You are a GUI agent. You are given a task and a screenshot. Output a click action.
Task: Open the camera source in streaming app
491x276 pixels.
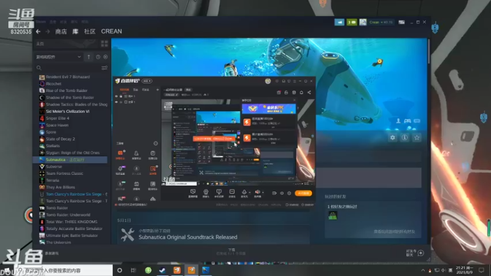point(206,192)
